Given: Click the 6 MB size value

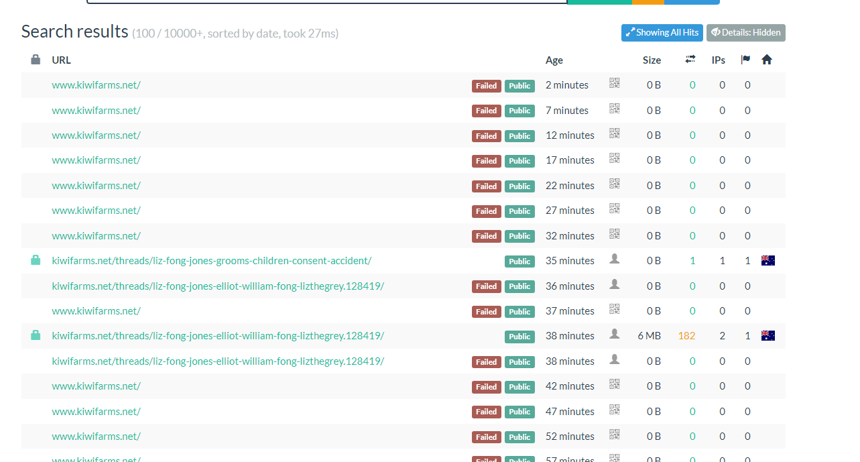Looking at the screenshot, I should coord(650,336).
